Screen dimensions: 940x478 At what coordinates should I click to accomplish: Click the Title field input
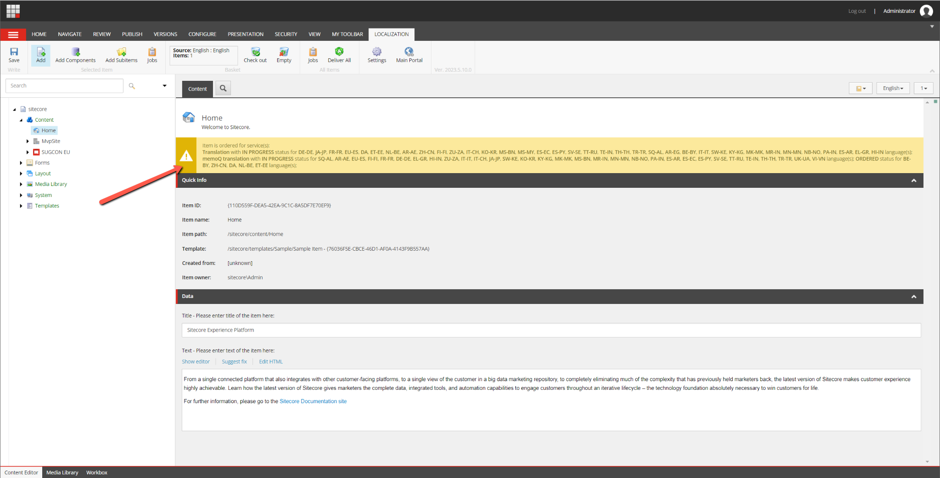(551, 330)
